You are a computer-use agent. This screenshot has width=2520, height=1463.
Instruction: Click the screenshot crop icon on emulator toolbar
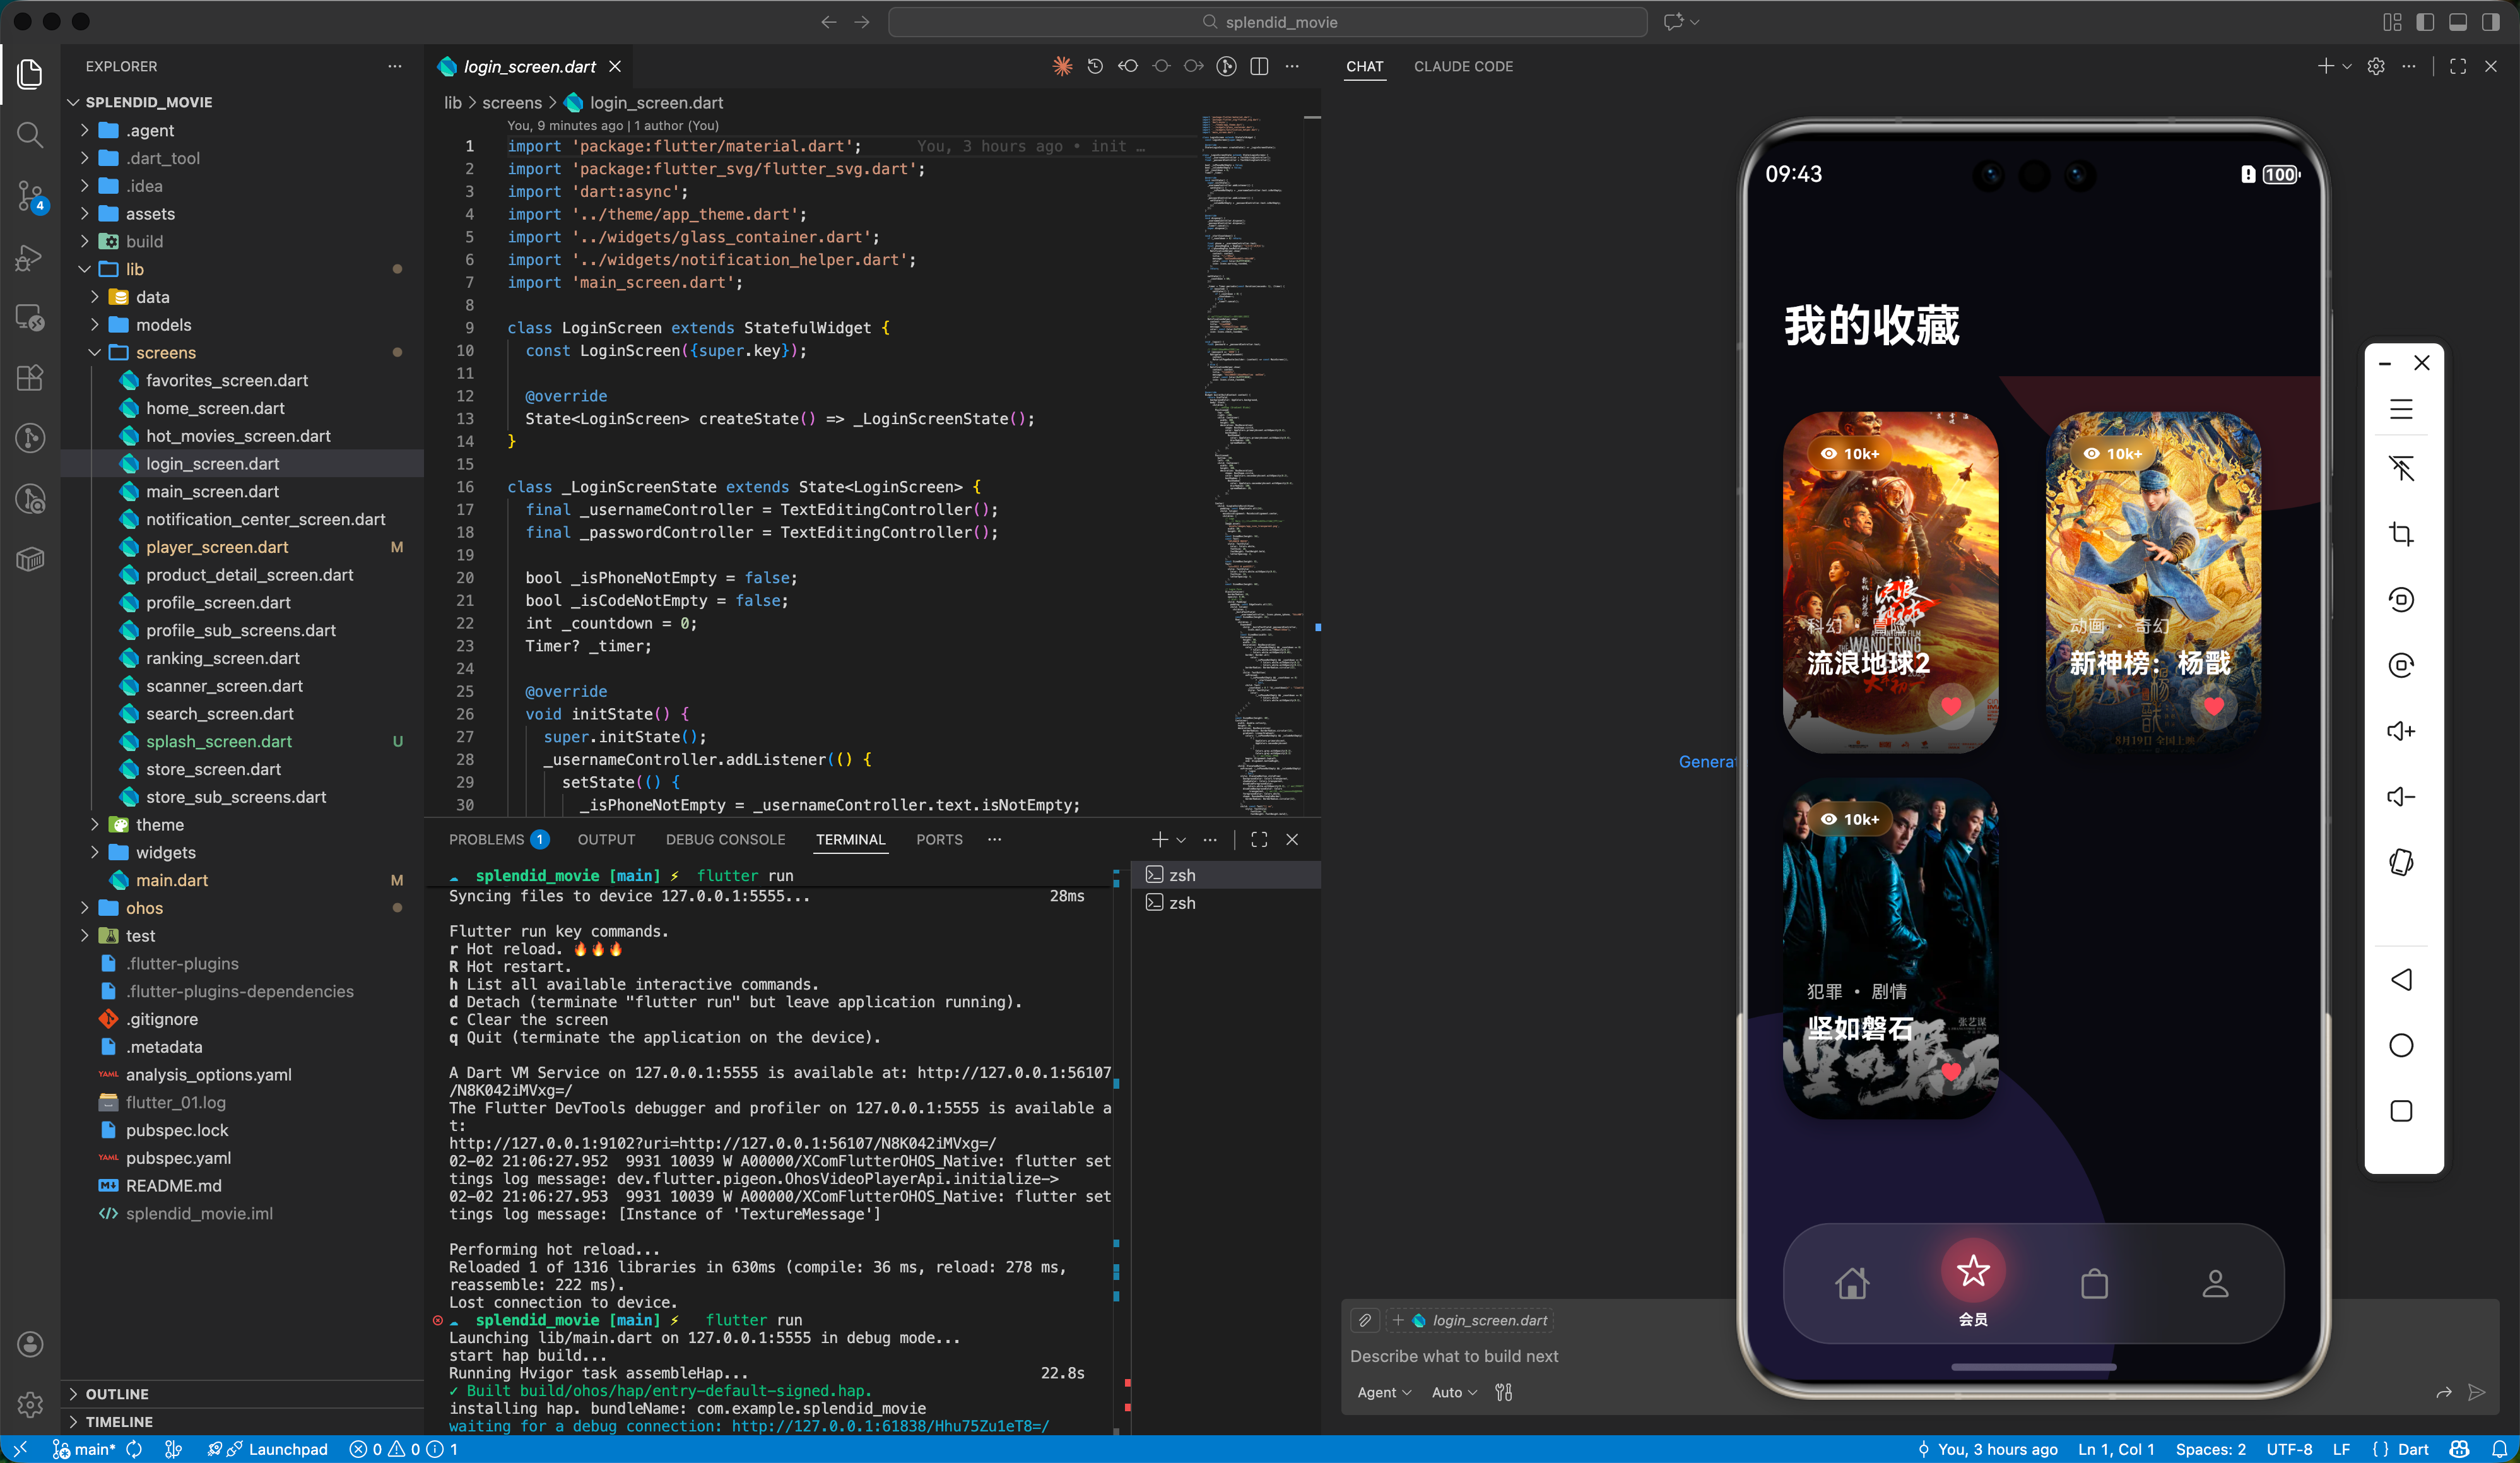(x=2401, y=534)
